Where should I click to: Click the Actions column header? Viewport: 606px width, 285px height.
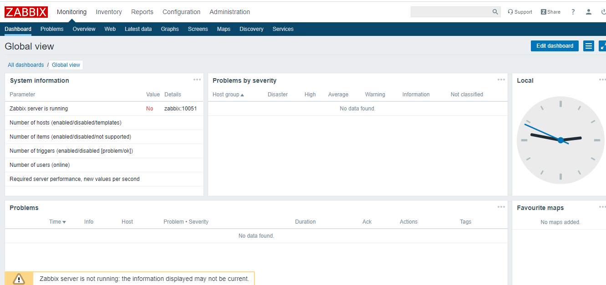pyautogui.click(x=409, y=222)
